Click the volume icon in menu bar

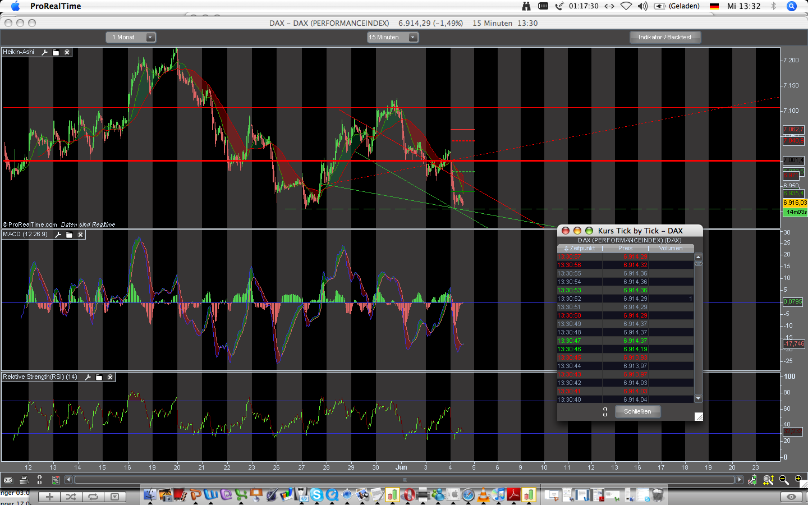tap(642, 6)
